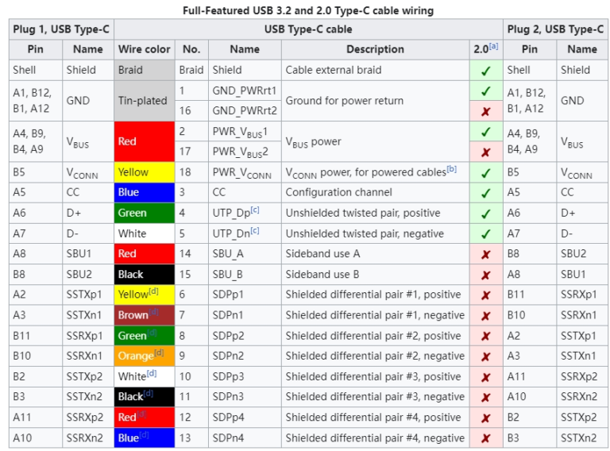Click the red cross in the SBU_A row
This screenshot has width=610, height=451.
pyautogui.click(x=485, y=254)
